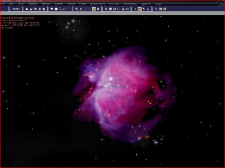Click the white rectangle full-screen icon
This screenshot has width=225, height=168.
coord(56,9)
